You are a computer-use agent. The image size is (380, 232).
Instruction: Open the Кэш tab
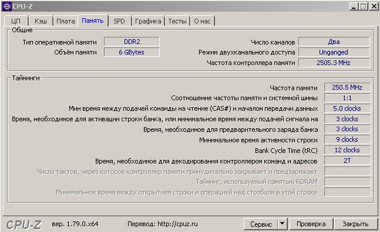(41, 21)
